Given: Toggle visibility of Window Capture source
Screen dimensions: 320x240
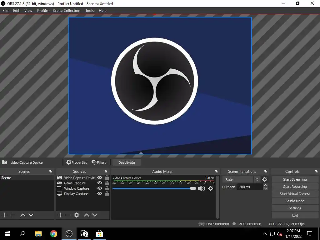Looking at the screenshot, I should (100, 188).
